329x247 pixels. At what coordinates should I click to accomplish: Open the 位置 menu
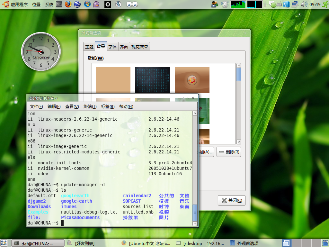pyautogui.click(x=36, y=5)
